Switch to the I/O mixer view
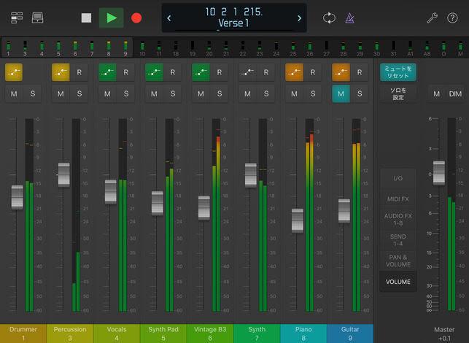The width and height of the screenshot is (469, 343). click(398, 178)
